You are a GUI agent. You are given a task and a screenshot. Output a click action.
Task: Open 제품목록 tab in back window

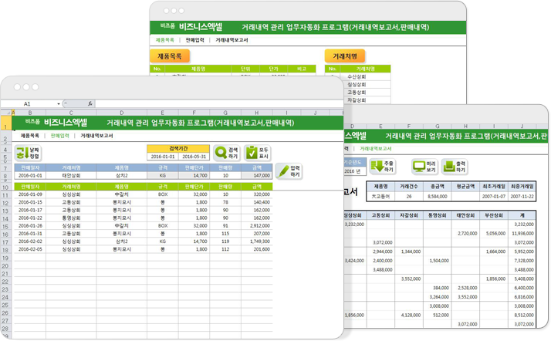[165, 40]
